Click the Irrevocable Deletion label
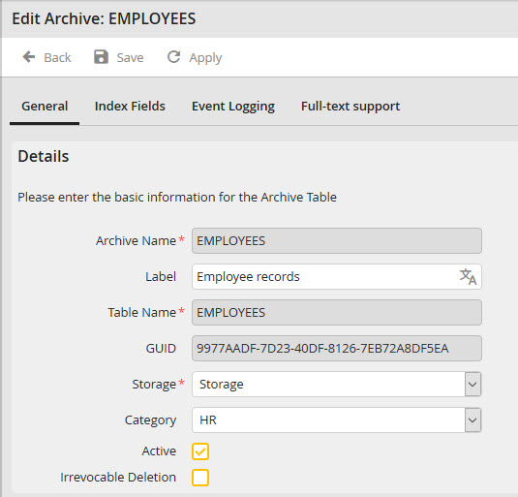Viewport: 518px width, 497px height. 118,478
